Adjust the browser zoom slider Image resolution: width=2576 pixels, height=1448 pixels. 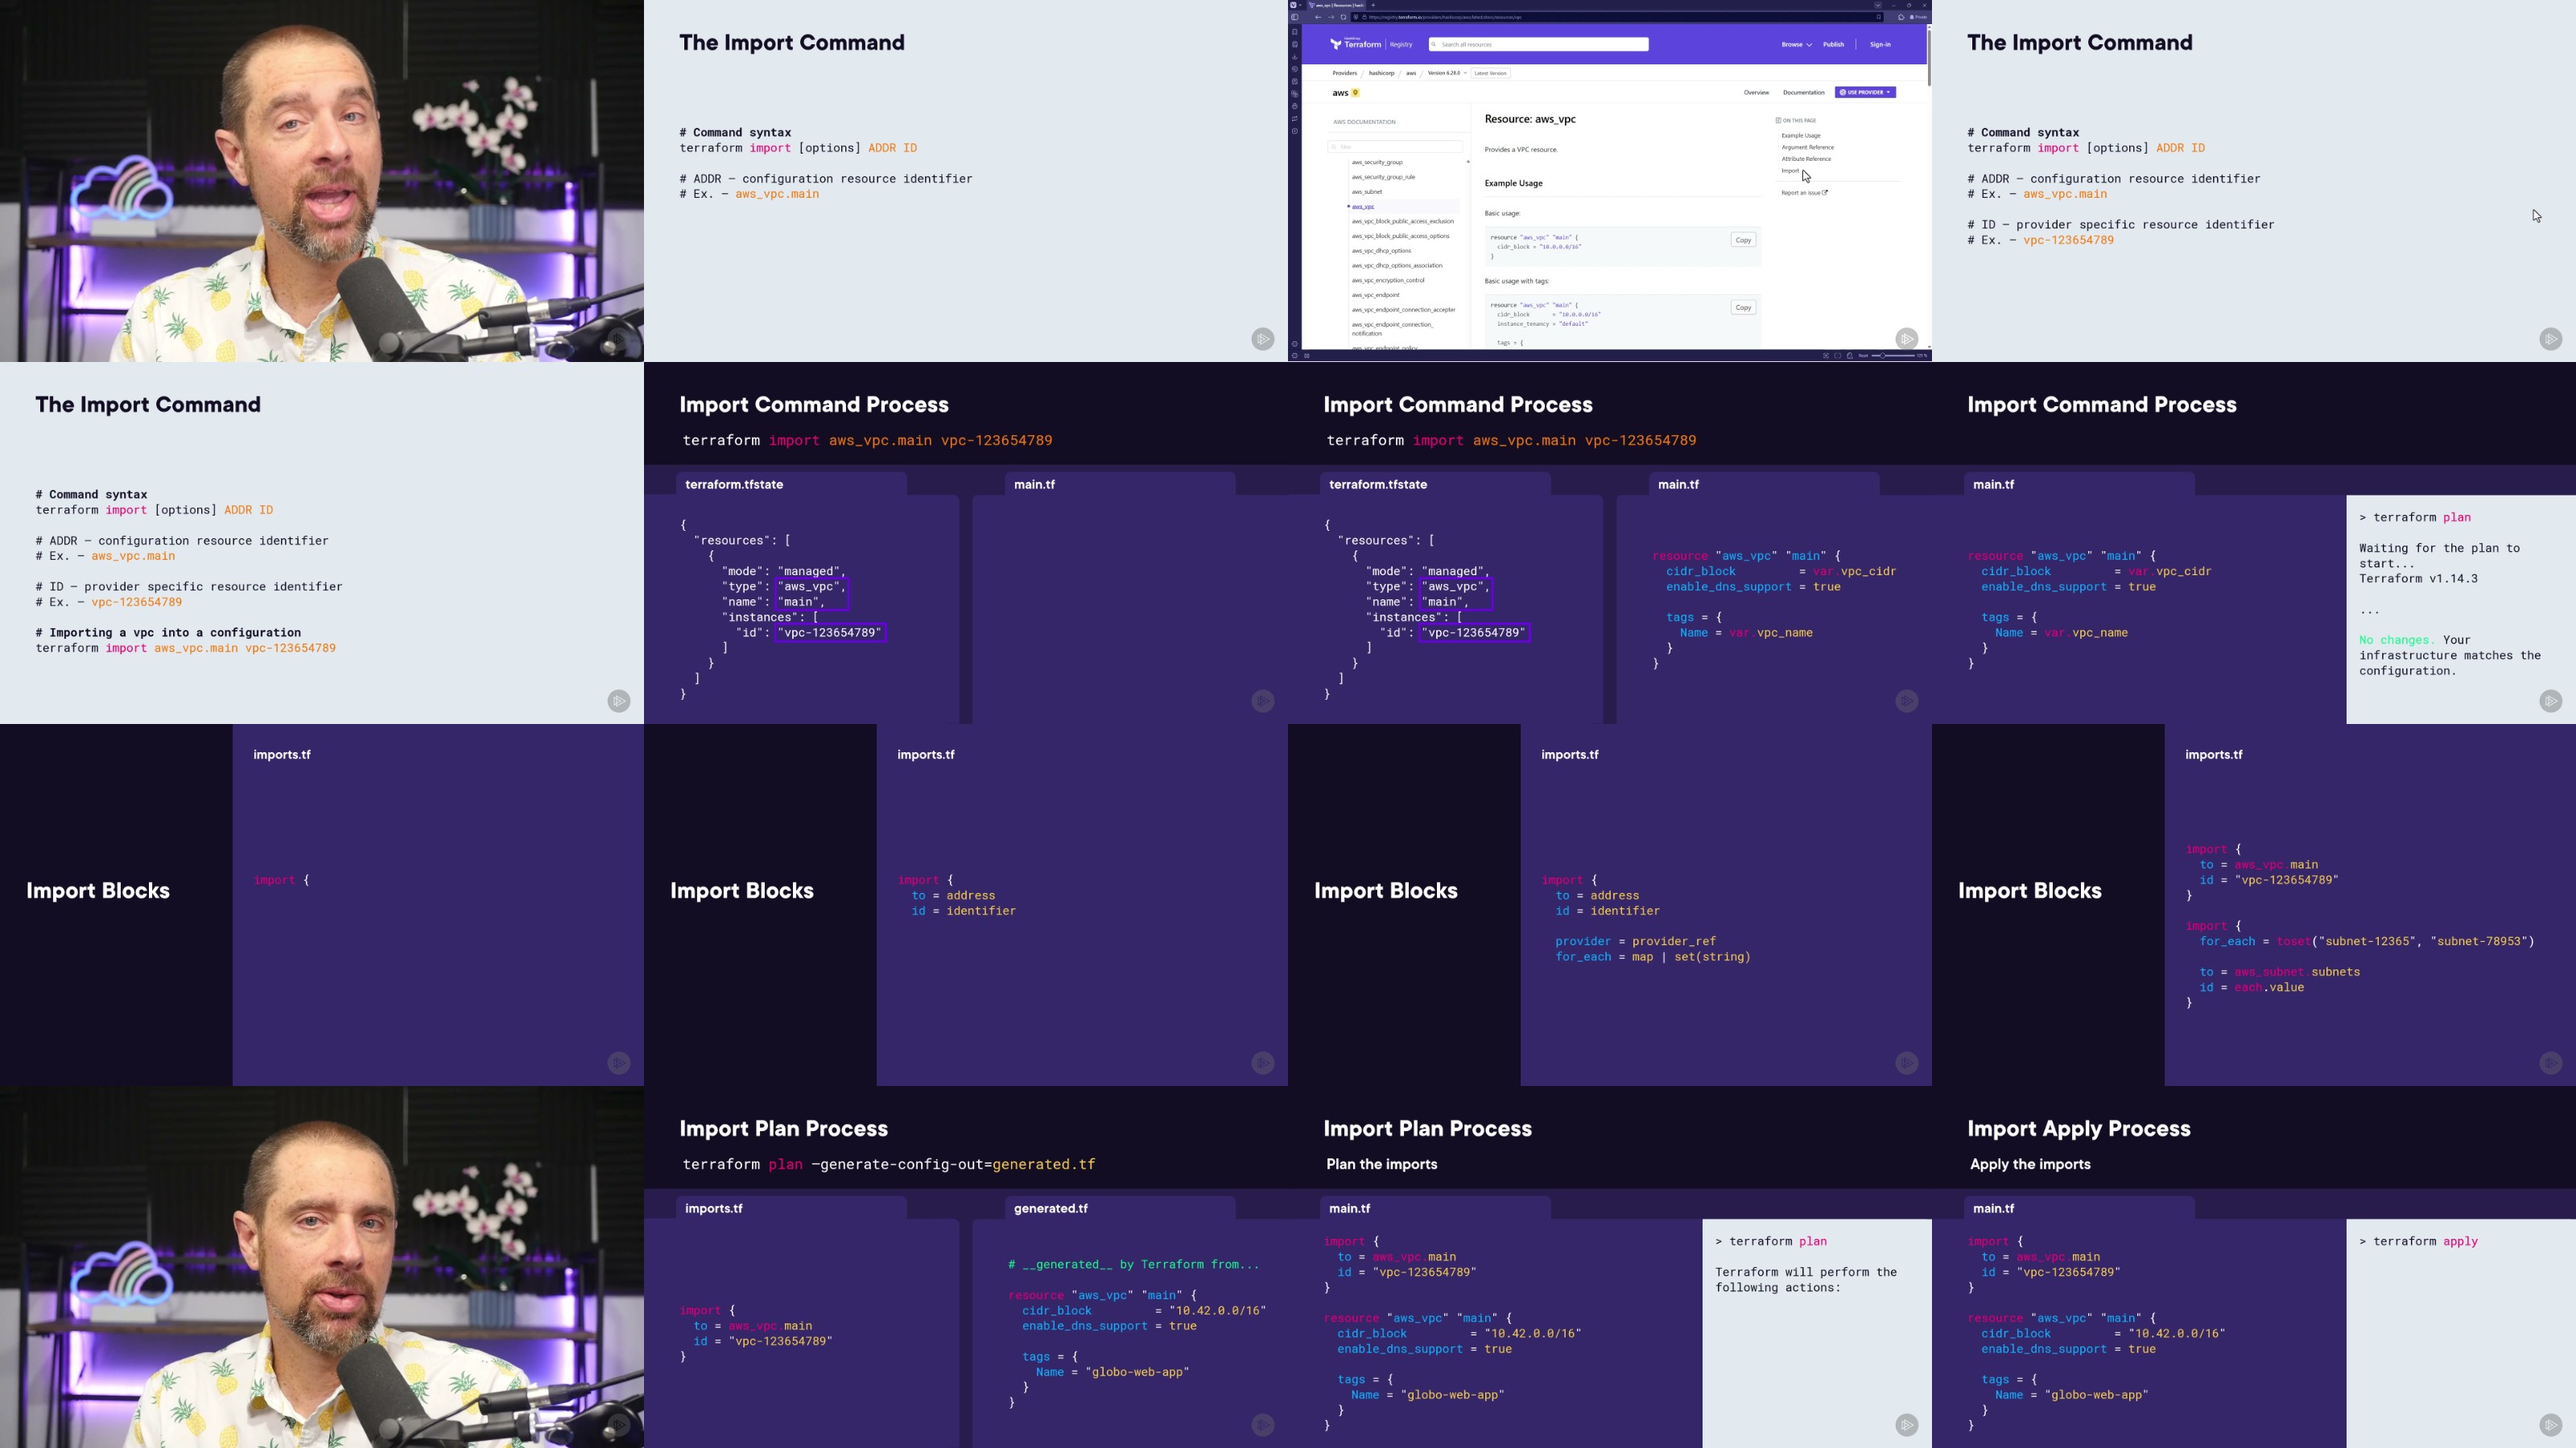(1893, 356)
